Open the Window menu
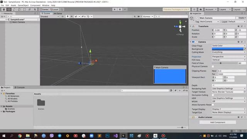The width and height of the screenshot is (247, 139). (x=46, y=5)
